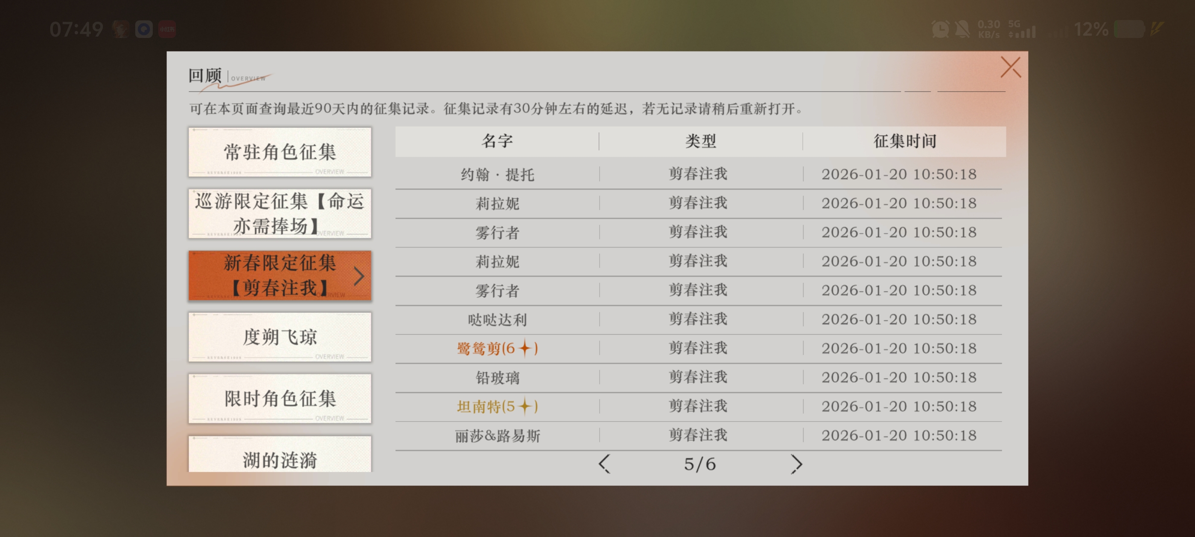This screenshot has height=537, width=1195.
Task: Click the 类型 column header
Action: pyautogui.click(x=700, y=141)
